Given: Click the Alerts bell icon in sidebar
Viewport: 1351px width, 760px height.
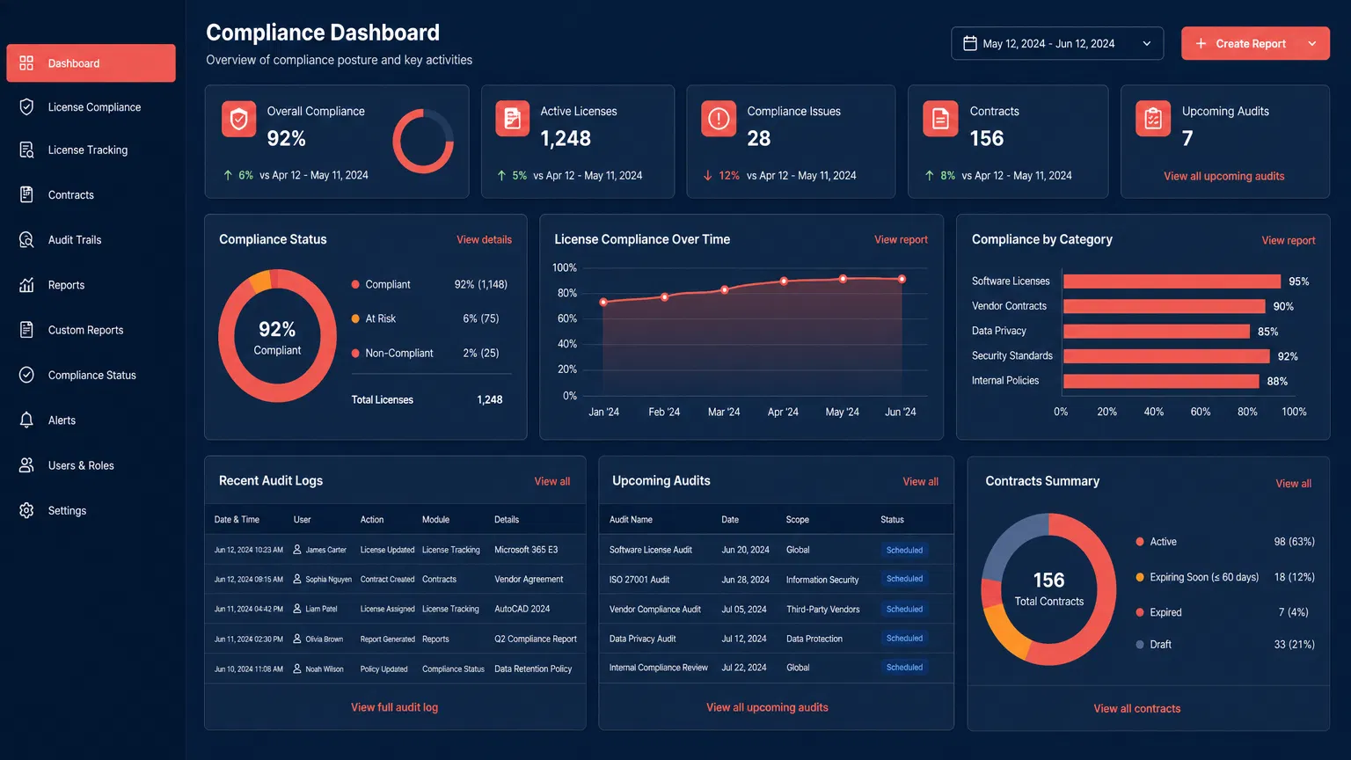Looking at the screenshot, I should 26,420.
